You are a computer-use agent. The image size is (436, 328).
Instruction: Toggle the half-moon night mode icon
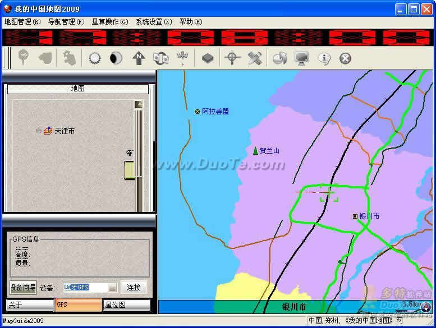pyautogui.click(x=116, y=58)
